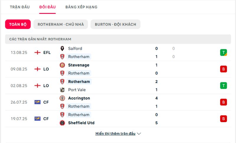Click the Salford team crest icon
This screenshot has width=236, height=143.
tap(62, 49)
